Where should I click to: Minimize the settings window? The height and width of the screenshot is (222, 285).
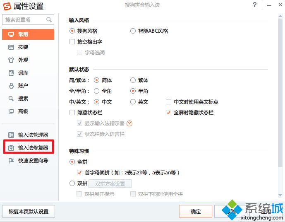point(269,5)
